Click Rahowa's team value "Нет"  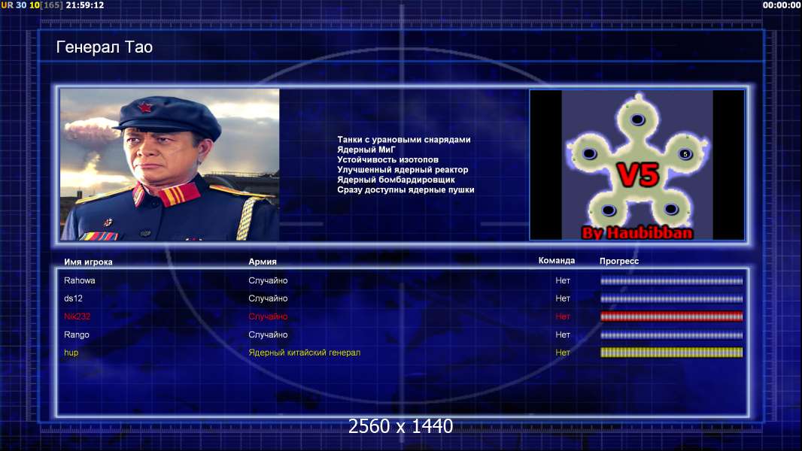tap(563, 280)
